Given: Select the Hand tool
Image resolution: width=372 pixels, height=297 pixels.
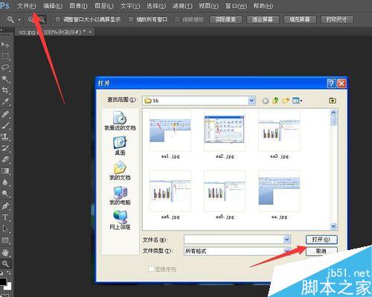Looking at the screenshot, I should pyautogui.click(x=5, y=252).
